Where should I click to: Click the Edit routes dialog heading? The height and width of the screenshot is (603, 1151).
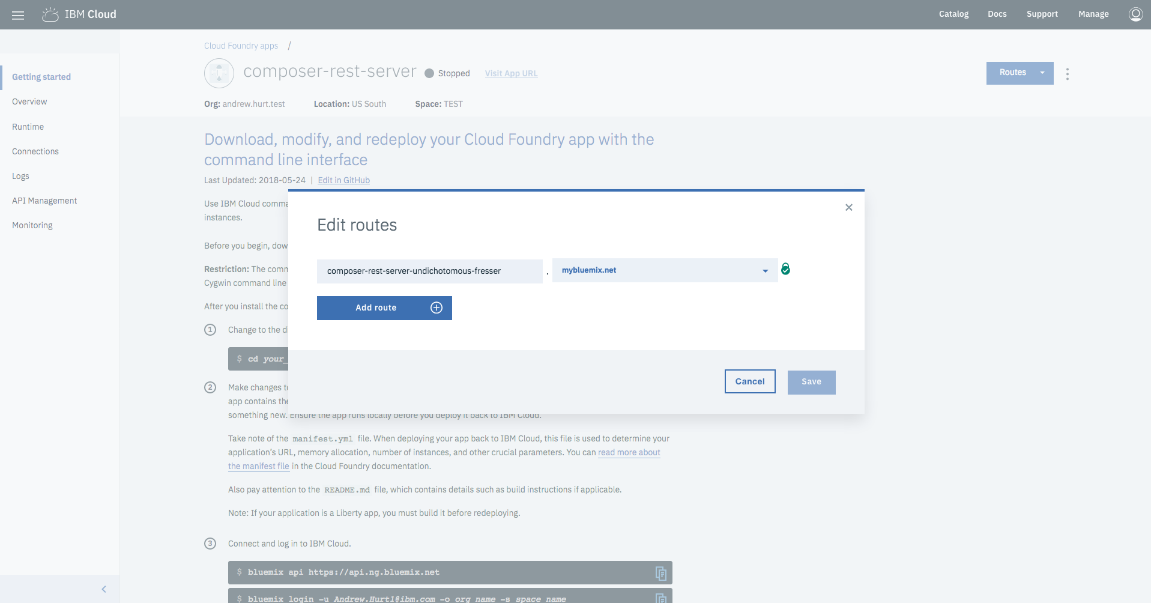[357, 225]
